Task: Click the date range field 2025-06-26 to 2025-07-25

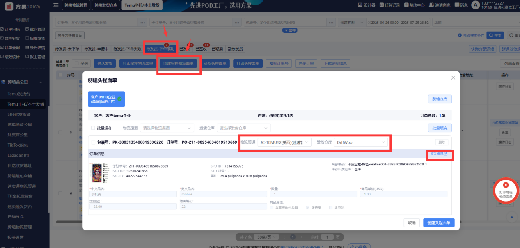Action: pos(398,22)
